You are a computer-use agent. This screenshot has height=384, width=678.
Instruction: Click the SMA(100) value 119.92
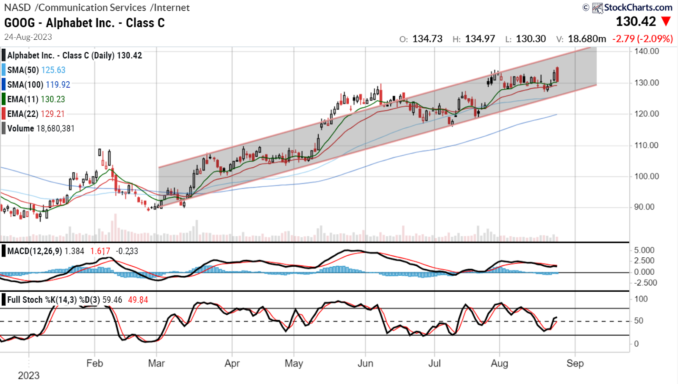58,85
